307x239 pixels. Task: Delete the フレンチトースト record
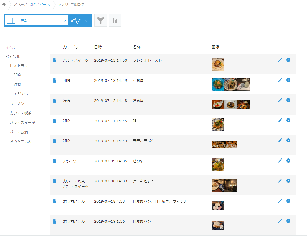(288, 60)
